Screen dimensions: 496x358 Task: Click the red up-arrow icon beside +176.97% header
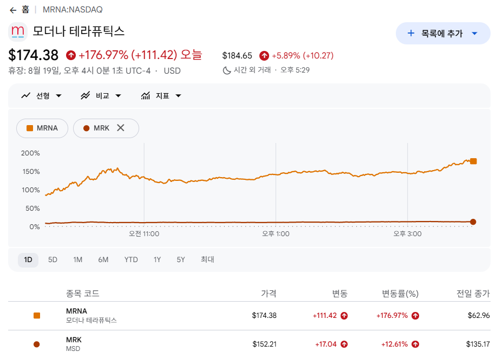[71, 55]
